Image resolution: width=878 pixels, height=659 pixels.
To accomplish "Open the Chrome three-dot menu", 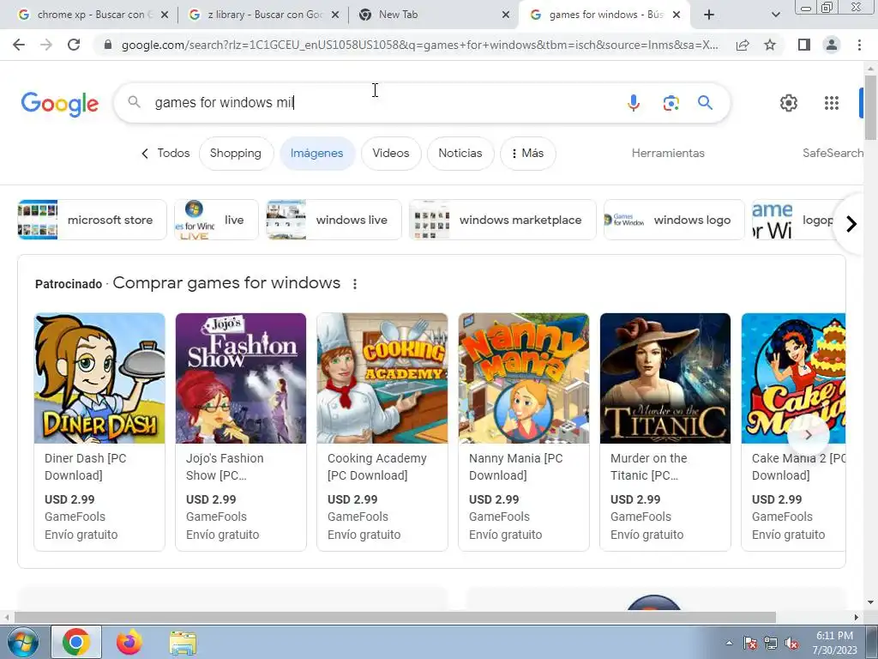I will 859,45.
